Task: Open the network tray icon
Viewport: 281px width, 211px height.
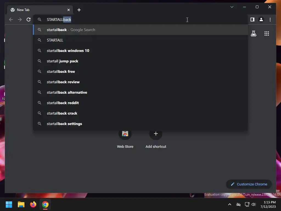Action: (247, 204)
